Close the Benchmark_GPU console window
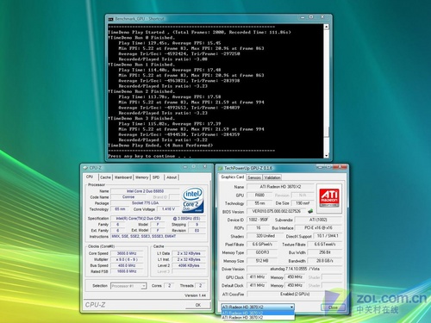 [322, 17]
